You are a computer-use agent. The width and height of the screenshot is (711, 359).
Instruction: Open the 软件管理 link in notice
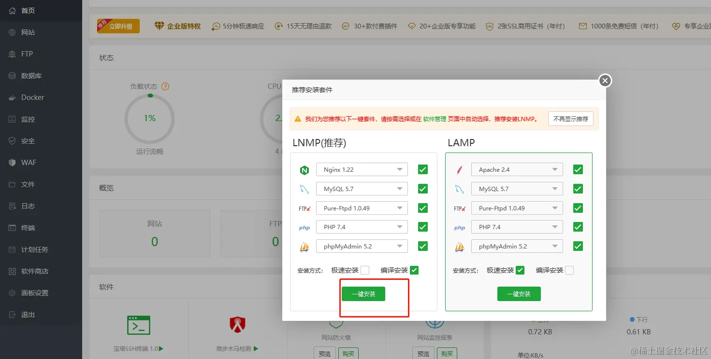pos(435,119)
